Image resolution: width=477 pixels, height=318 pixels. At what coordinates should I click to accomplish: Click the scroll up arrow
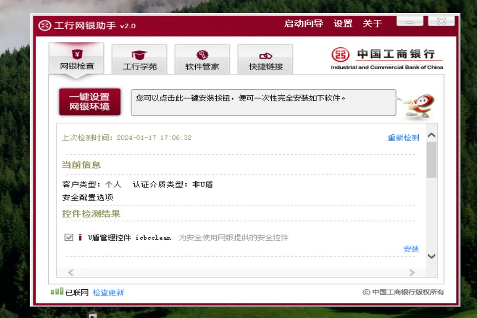[x=432, y=135]
